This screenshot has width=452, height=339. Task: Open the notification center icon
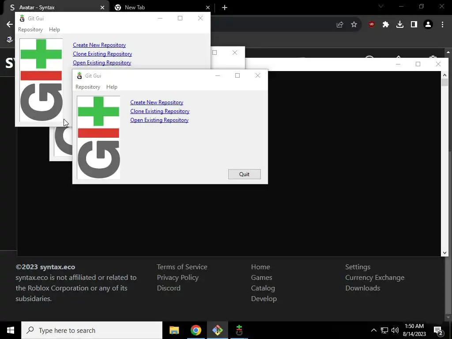pyautogui.click(x=438, y=330)
